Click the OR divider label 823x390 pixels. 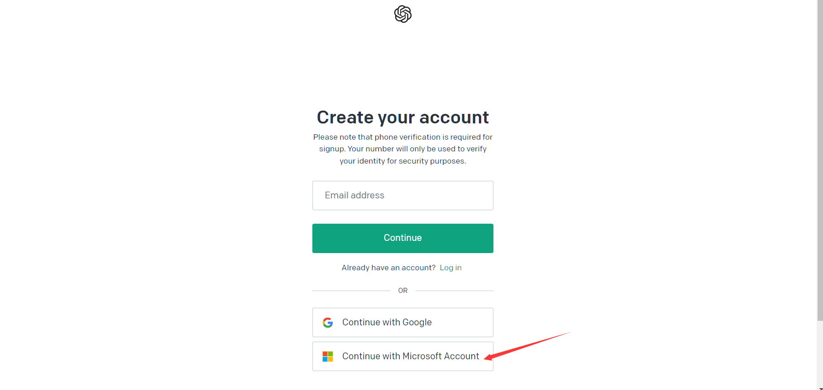click(402, 291)
